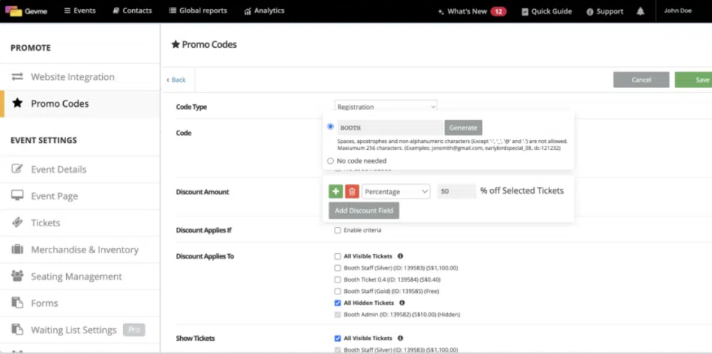Click the Waiting List Settings icon
712x354 pixels.
(x=17, y=330)
